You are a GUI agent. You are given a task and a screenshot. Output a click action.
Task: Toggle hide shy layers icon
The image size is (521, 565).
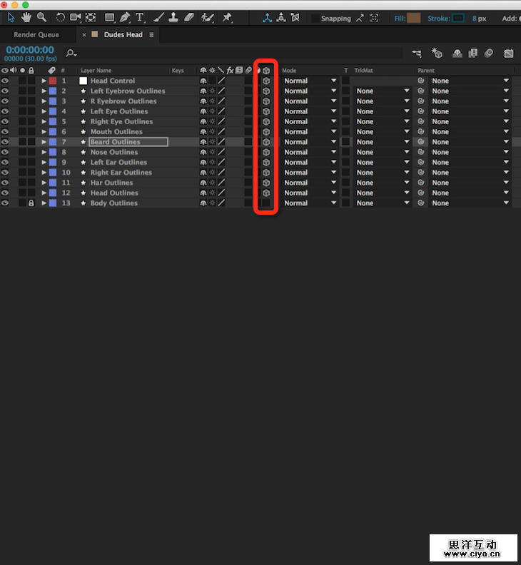(457, 54)
